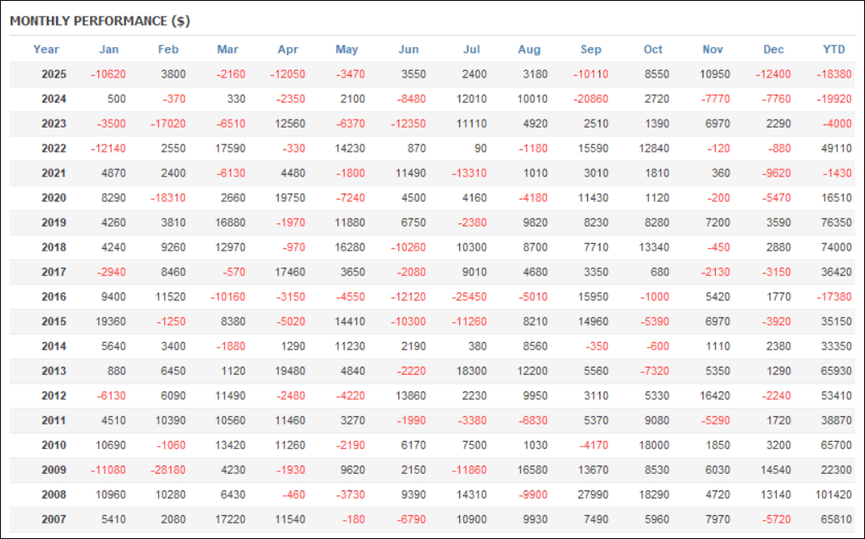Click the Apr column header
Image resolution: width=865 pixels, height=539 pixels.
288,49
